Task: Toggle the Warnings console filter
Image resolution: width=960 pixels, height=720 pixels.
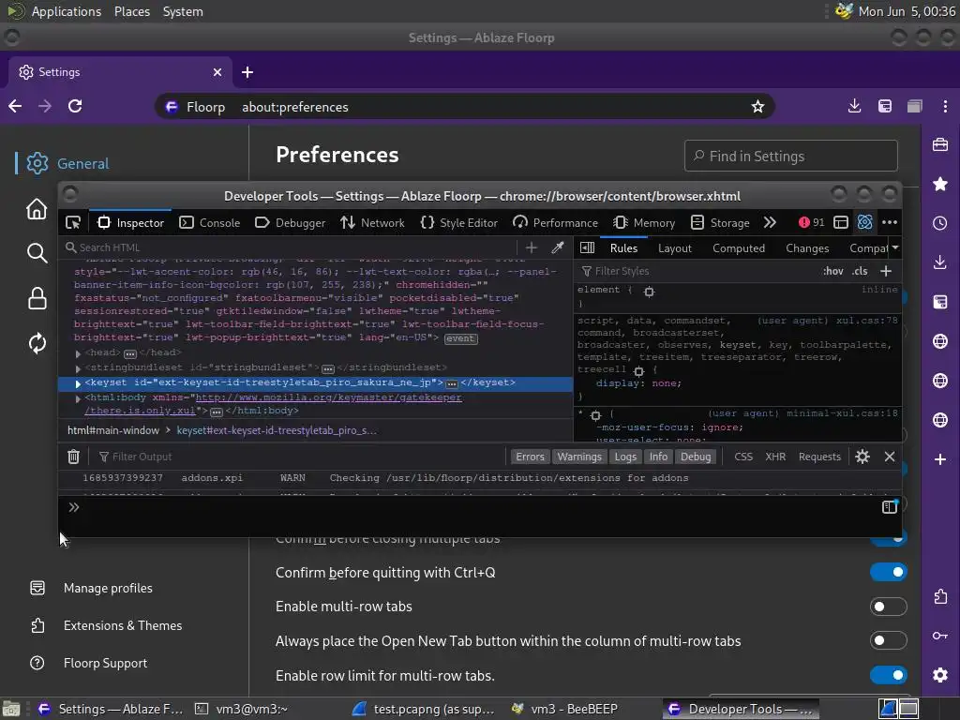Action: (579, 457)
